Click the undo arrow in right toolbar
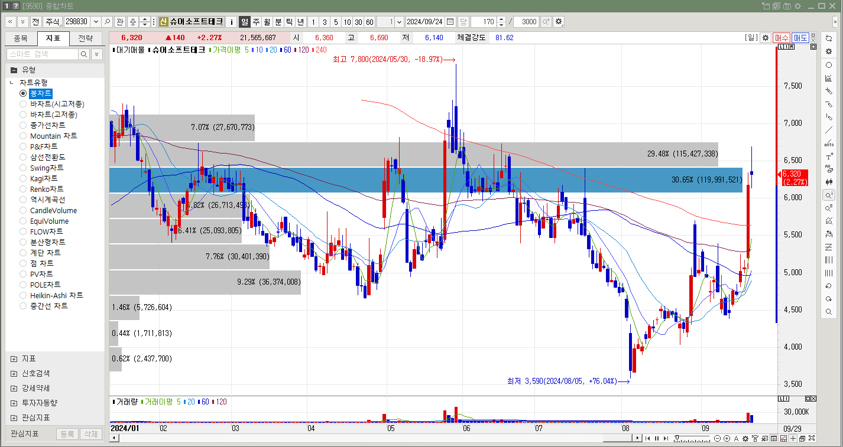The height and width of the screenshot is (447, 843). click(x=829, y=286)
